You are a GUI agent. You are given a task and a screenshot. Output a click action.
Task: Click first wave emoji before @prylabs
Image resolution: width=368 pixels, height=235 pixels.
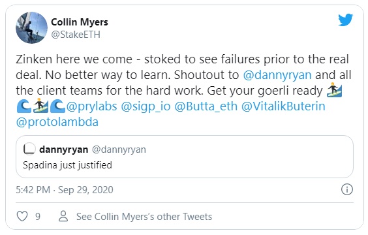click(x=23, y=106)
